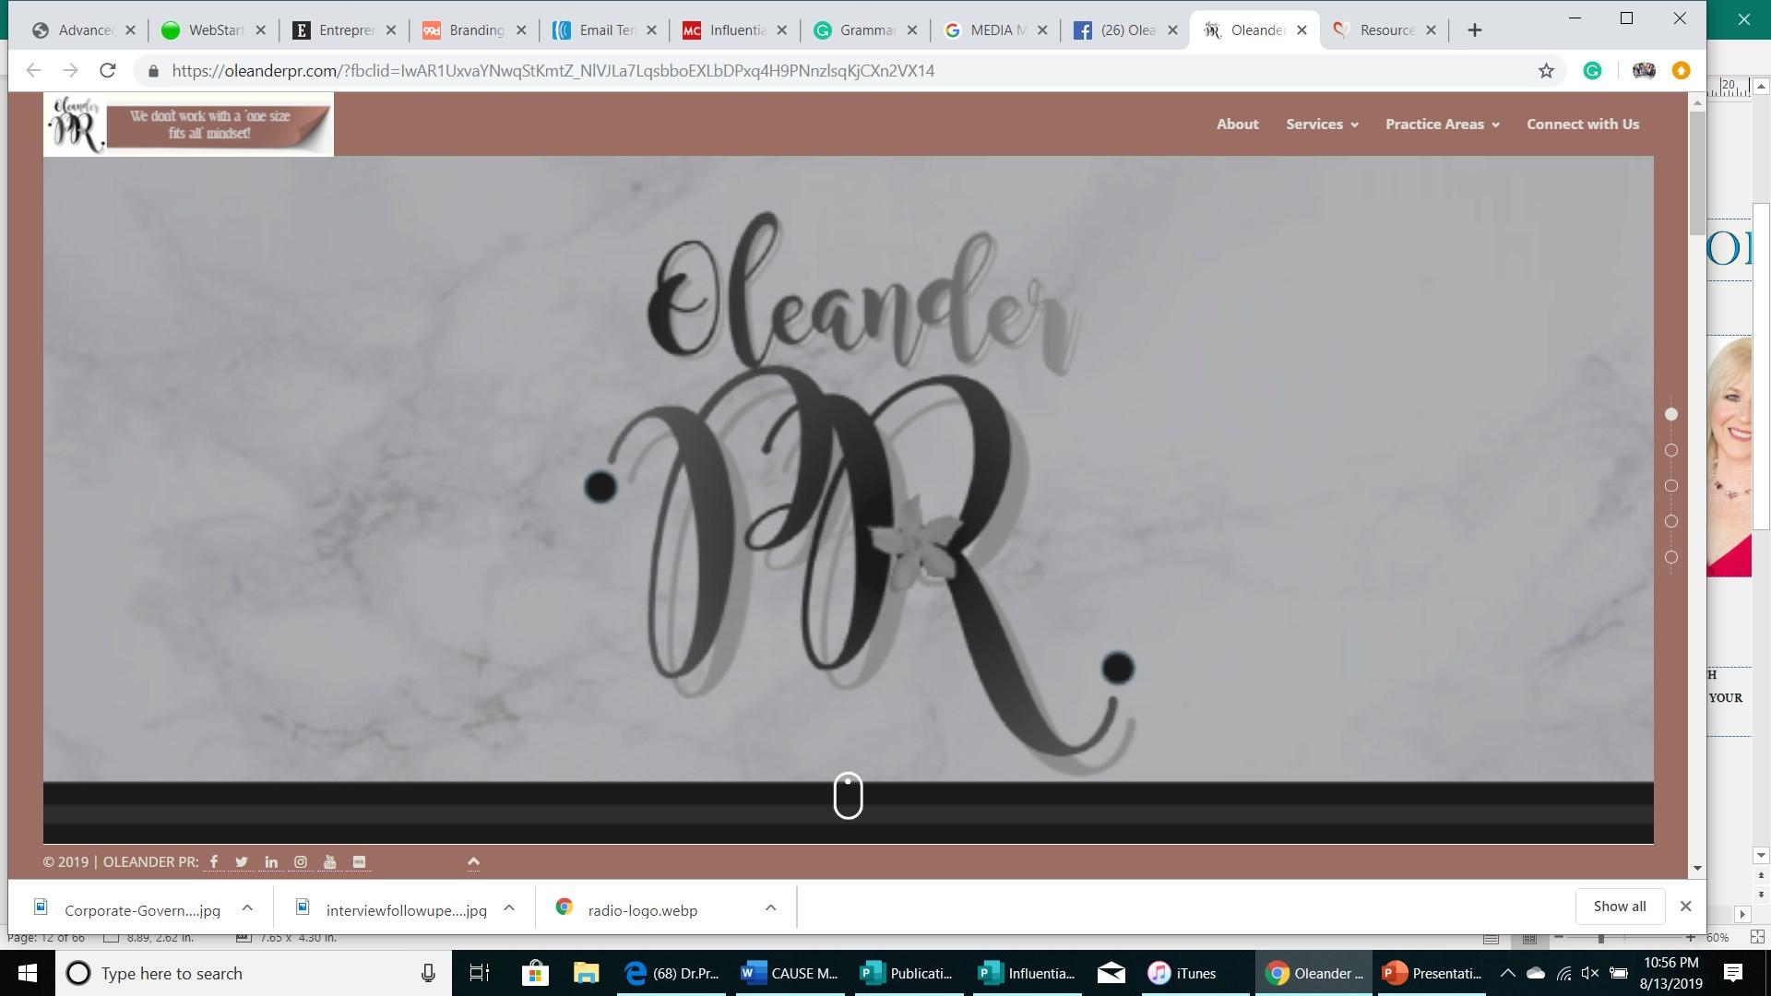Screen dimensions: 1771x996
Task: Open the Action Center notifications icon
Action: pos(1733,974)
